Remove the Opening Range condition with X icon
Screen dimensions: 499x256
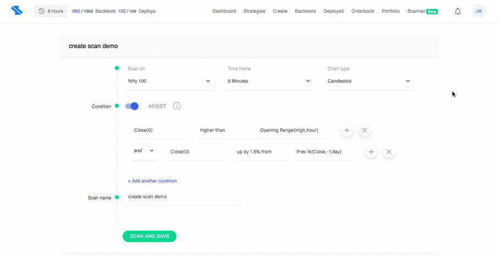click(x=365, y=130)
